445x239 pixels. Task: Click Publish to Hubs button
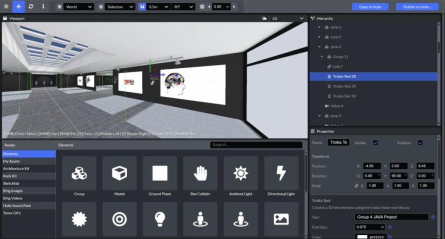coord(417,7)
